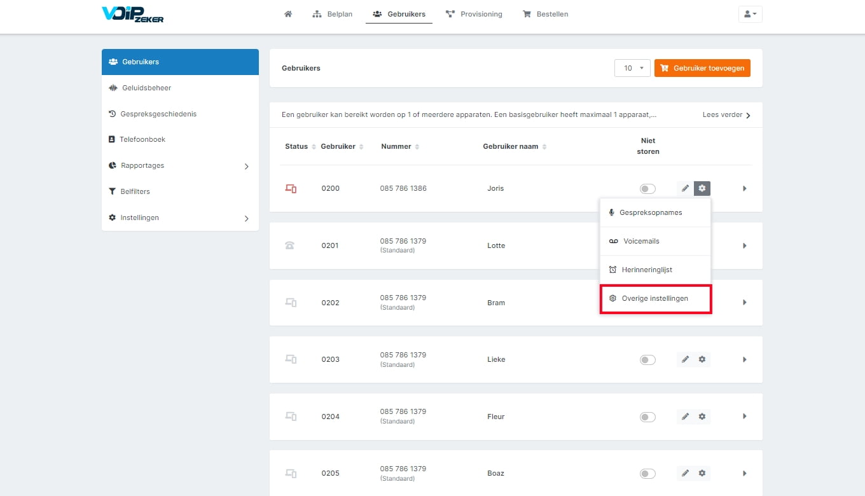
Task: Click the device status icon for Fleur
Action: [x=291, y=417]
